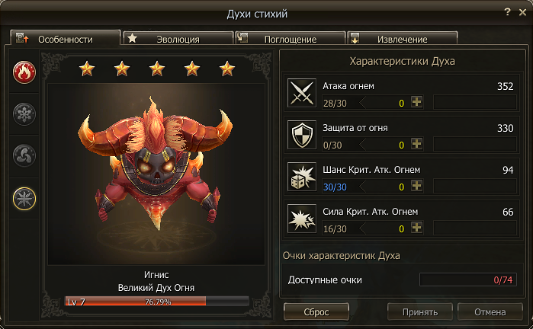
Task: Add a point to Сила Крит. Атк. Огнем
Action: pyautogui.click(x=416, y=228)
